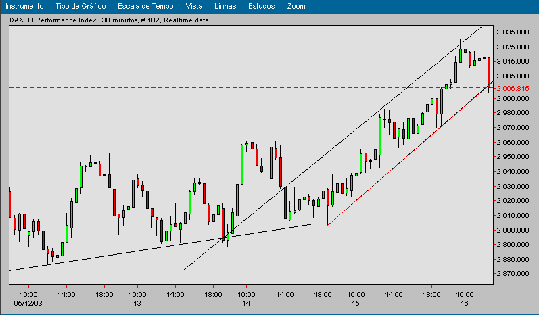539x315 pixels.
Task: Click the 3,035.000 price axis label
Action: click(513, 32)
